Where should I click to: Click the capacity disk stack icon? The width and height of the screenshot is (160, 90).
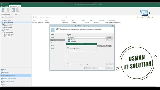pos(69,40)
